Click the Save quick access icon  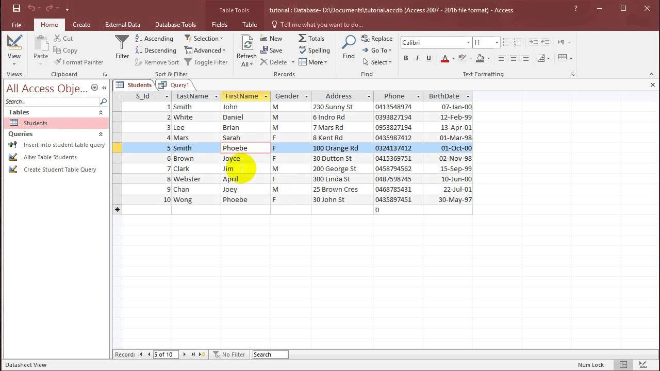click(x=16, y=9)
